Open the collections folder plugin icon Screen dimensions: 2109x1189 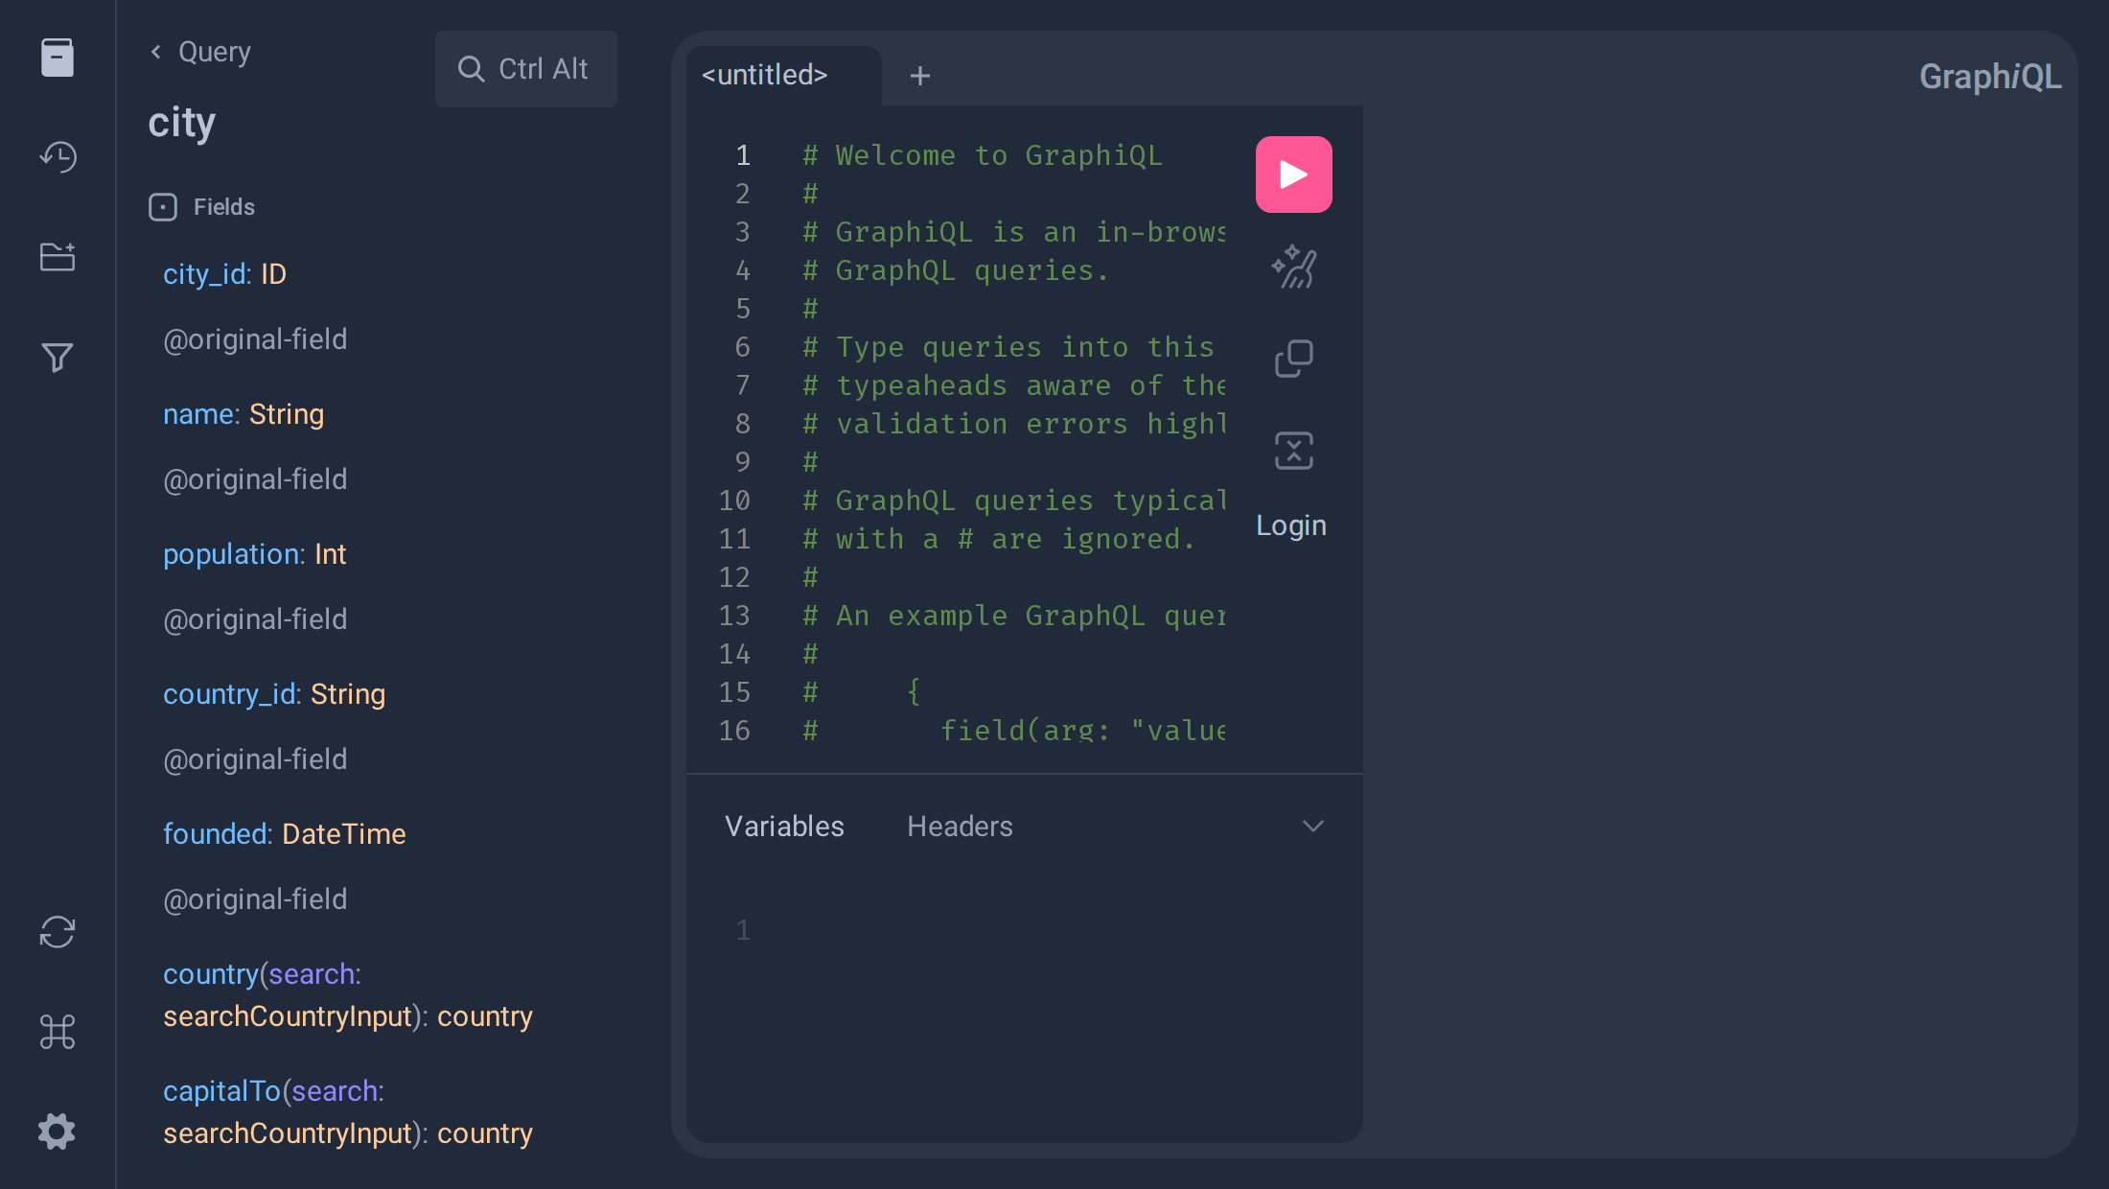[58, 257]
